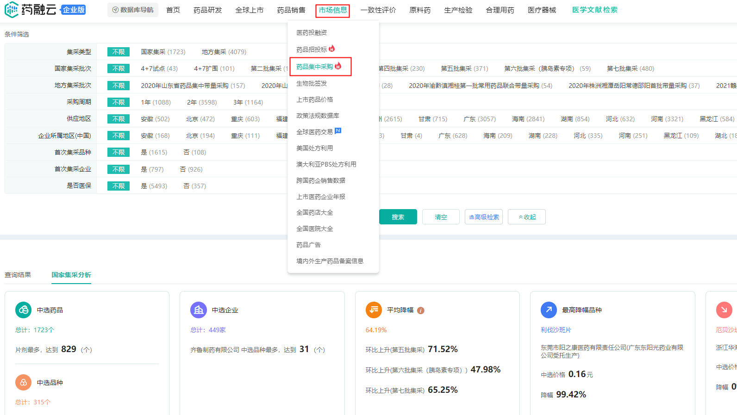Select 不限 for 首次集采品种

(x=119, y=152)
